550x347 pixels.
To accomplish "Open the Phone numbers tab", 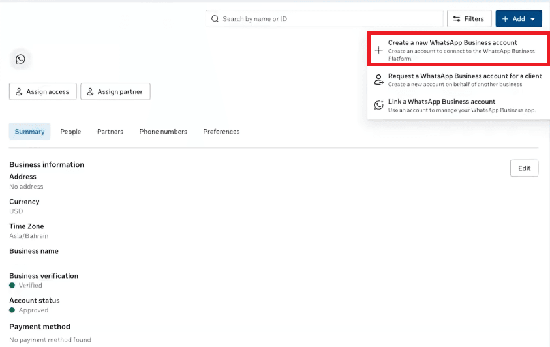I will tap(163, 132).
